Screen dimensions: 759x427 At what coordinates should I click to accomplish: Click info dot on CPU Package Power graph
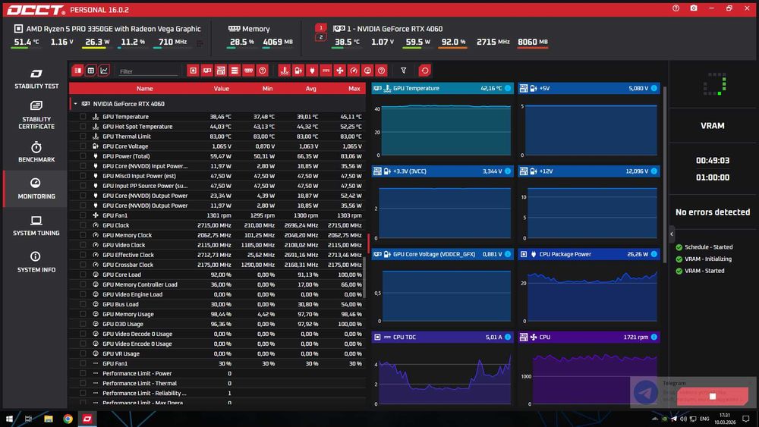click(654, 254)
